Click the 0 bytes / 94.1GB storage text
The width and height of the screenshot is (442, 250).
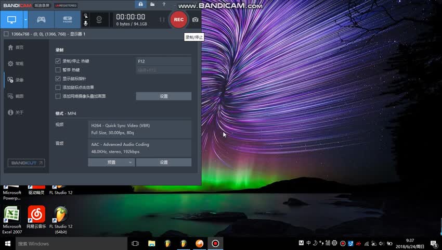pos(132,24)
